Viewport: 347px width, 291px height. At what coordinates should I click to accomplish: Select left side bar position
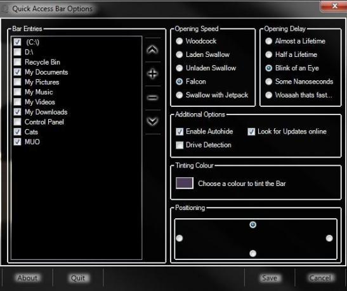180,238
